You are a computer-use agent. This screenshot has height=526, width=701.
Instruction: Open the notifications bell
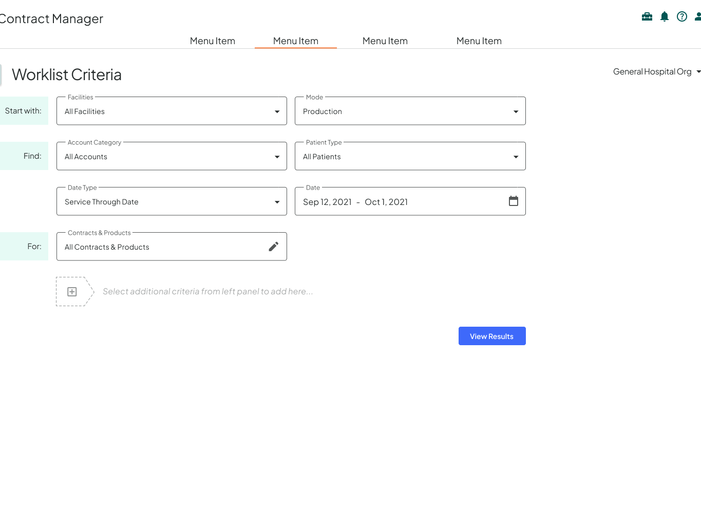coord(665,16)
